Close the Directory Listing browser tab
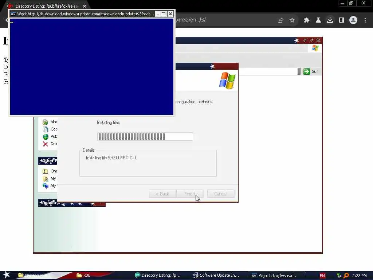This screenshot has height=280, width=373. point(85,6)
